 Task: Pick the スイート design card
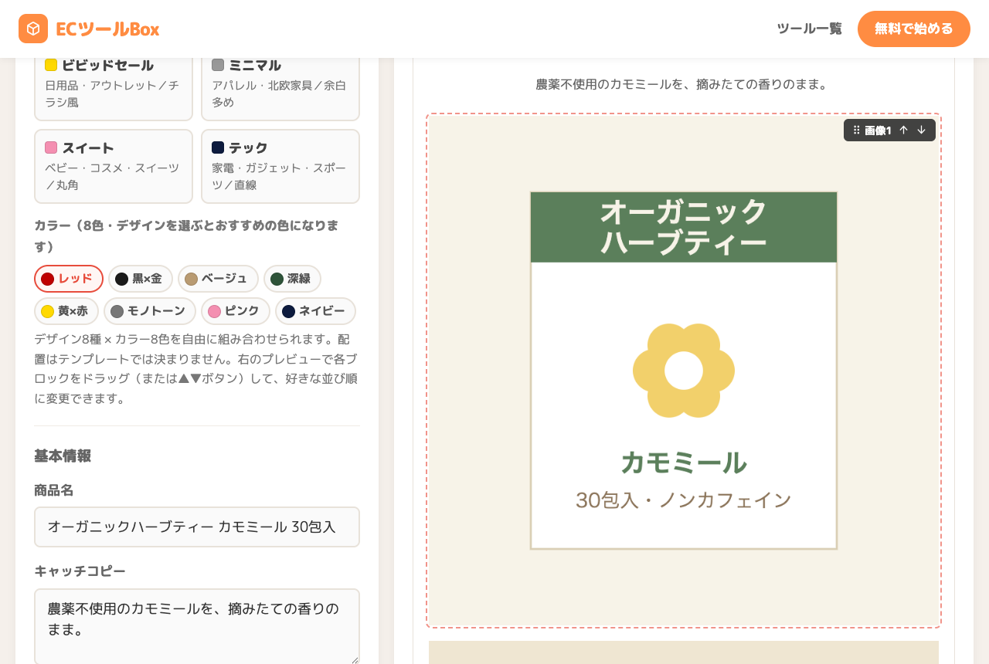[x=114, y=166]
